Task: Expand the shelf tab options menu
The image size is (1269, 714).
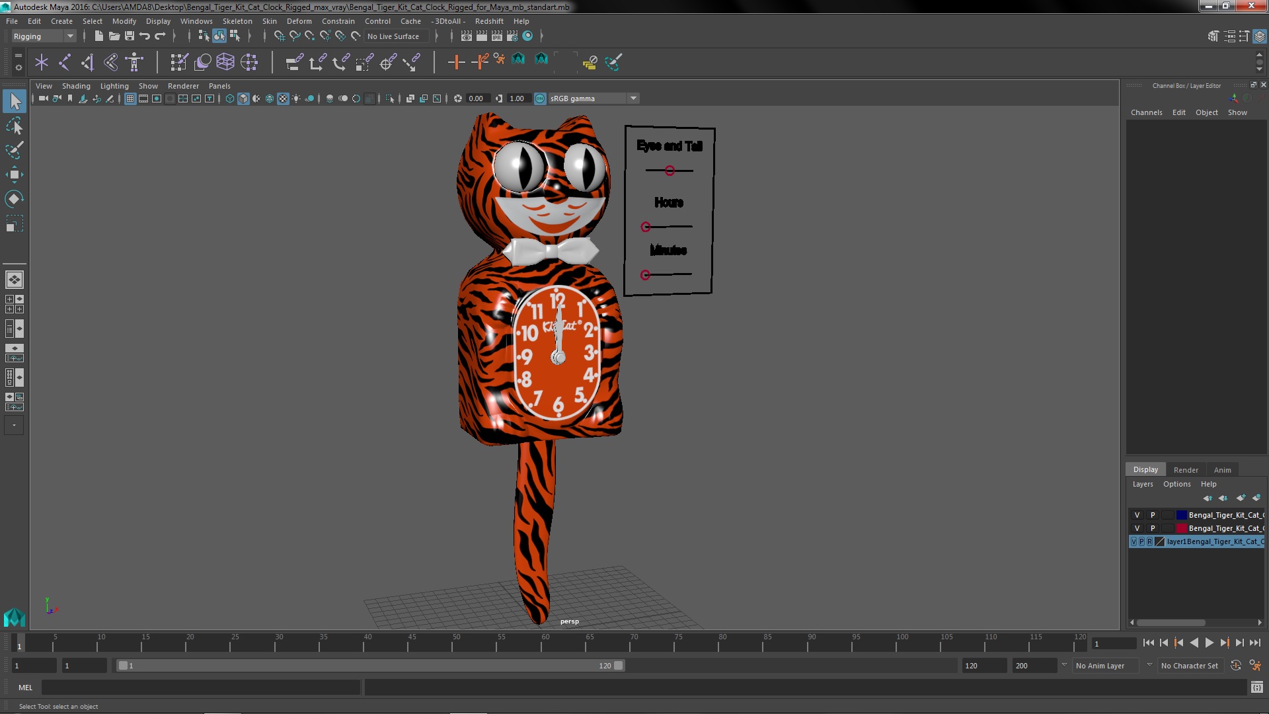Action: coord(18,67)
